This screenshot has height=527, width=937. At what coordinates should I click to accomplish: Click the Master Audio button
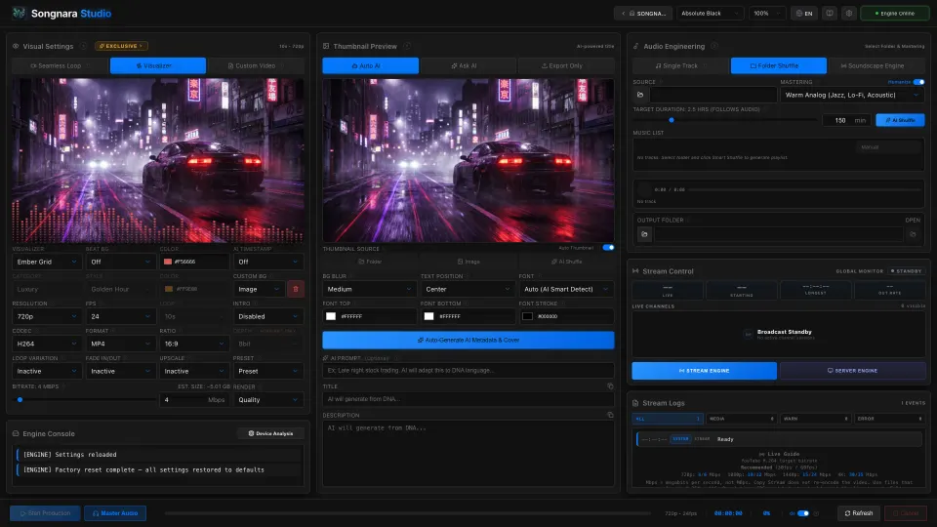click(115, 513)
